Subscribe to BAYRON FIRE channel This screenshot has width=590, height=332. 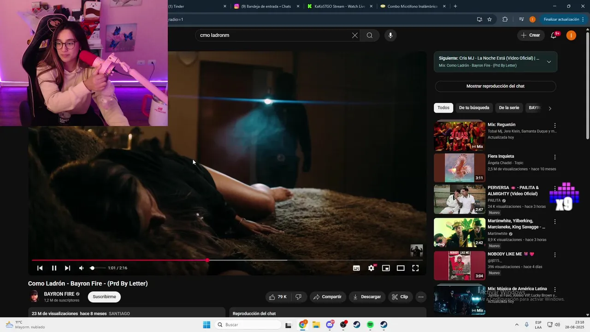coord(104,297)
